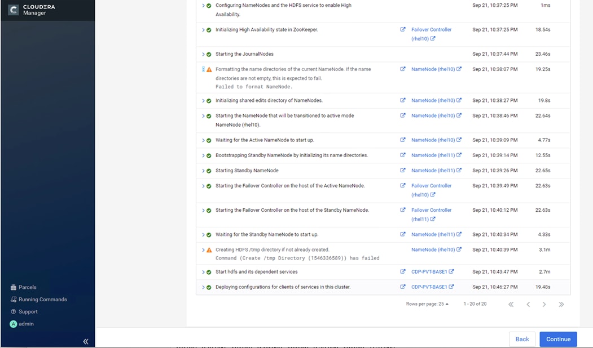Open CDP-PVT-BASE1 link in Start hdfs row
The image size is (593, 348).
[x=432, y=272]
